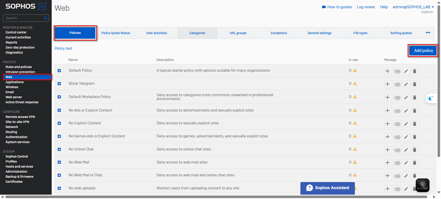
Task: Click the vertical scrollbar on the right
Action: click(439, 90)
